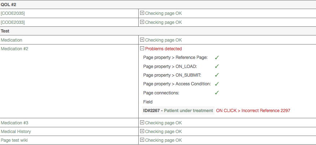Expand the Medication checking result

click(142, 40)
